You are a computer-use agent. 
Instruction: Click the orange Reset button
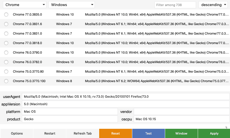coord(116,133)
